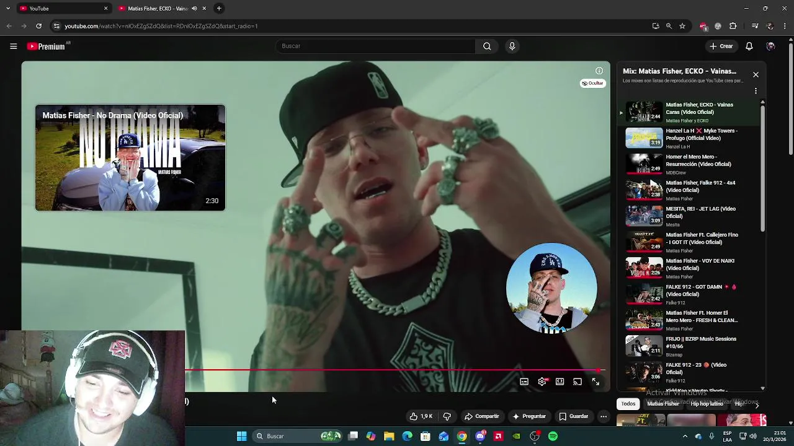
Task: Close the Mix playlist panel
Action: coord(756,74)
